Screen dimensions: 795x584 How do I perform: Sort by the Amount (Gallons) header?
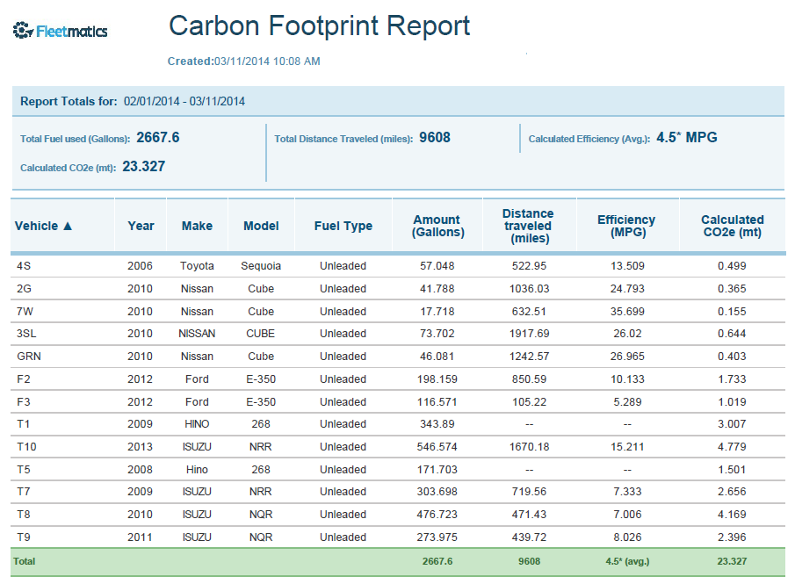tap(437, 226)
